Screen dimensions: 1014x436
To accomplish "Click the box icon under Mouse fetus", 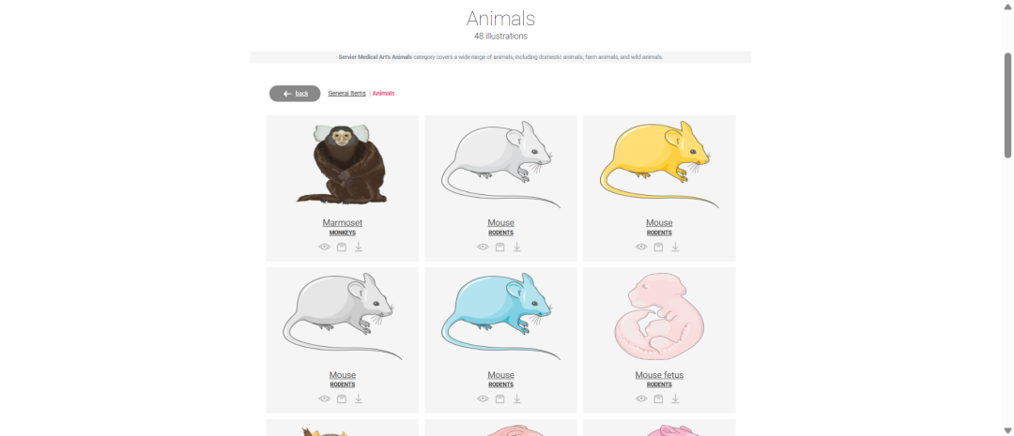I will [x=658, y=398].
